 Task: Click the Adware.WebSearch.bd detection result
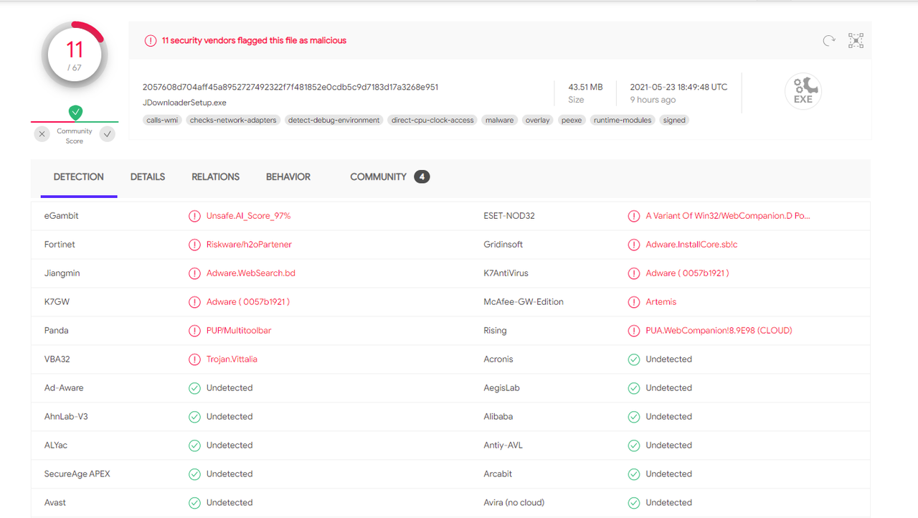[x=251, y=273]
